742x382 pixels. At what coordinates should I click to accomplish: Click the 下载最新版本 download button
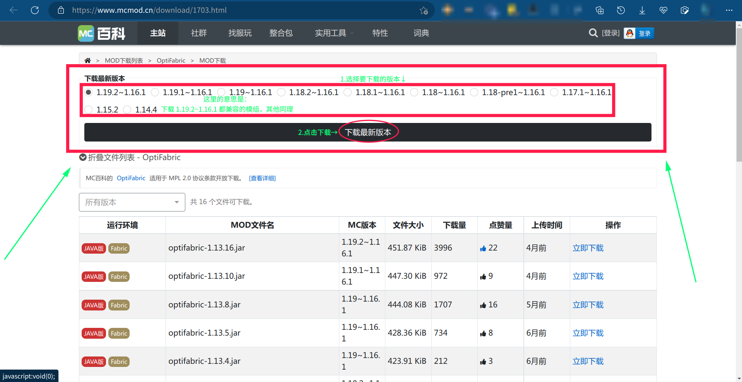[368, 133]
